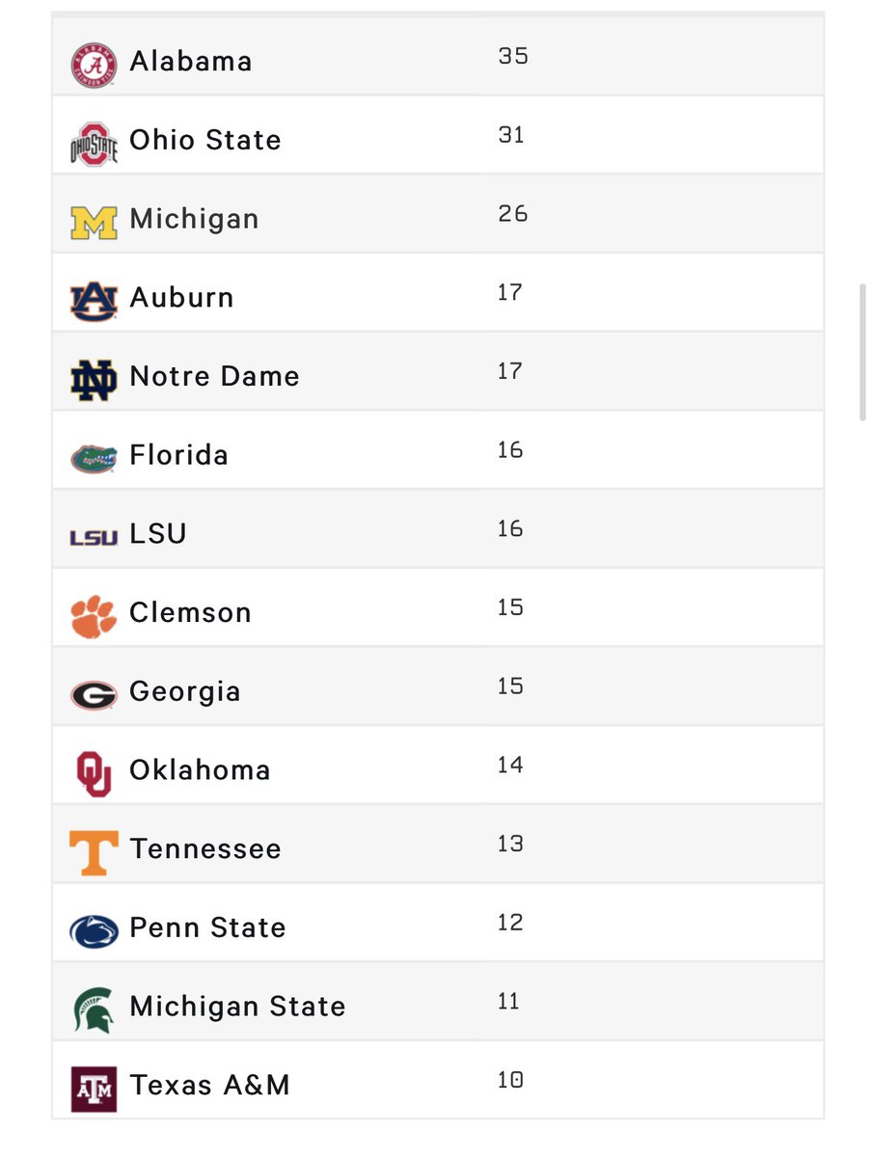Click the Ohio State Buckeyes logo
The width and height of the screenshot is (872, 1157).
pyautogui.click(x=94, y=145)
